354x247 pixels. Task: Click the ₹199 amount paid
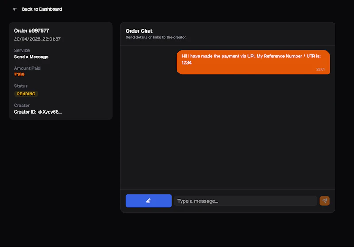(x=19, y=75)
